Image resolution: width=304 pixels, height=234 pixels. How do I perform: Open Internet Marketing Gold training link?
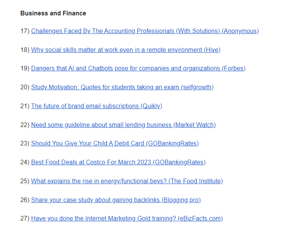[x=127, y=219]
